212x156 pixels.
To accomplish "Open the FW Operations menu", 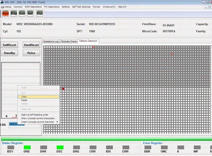I will tap(52, 7).
